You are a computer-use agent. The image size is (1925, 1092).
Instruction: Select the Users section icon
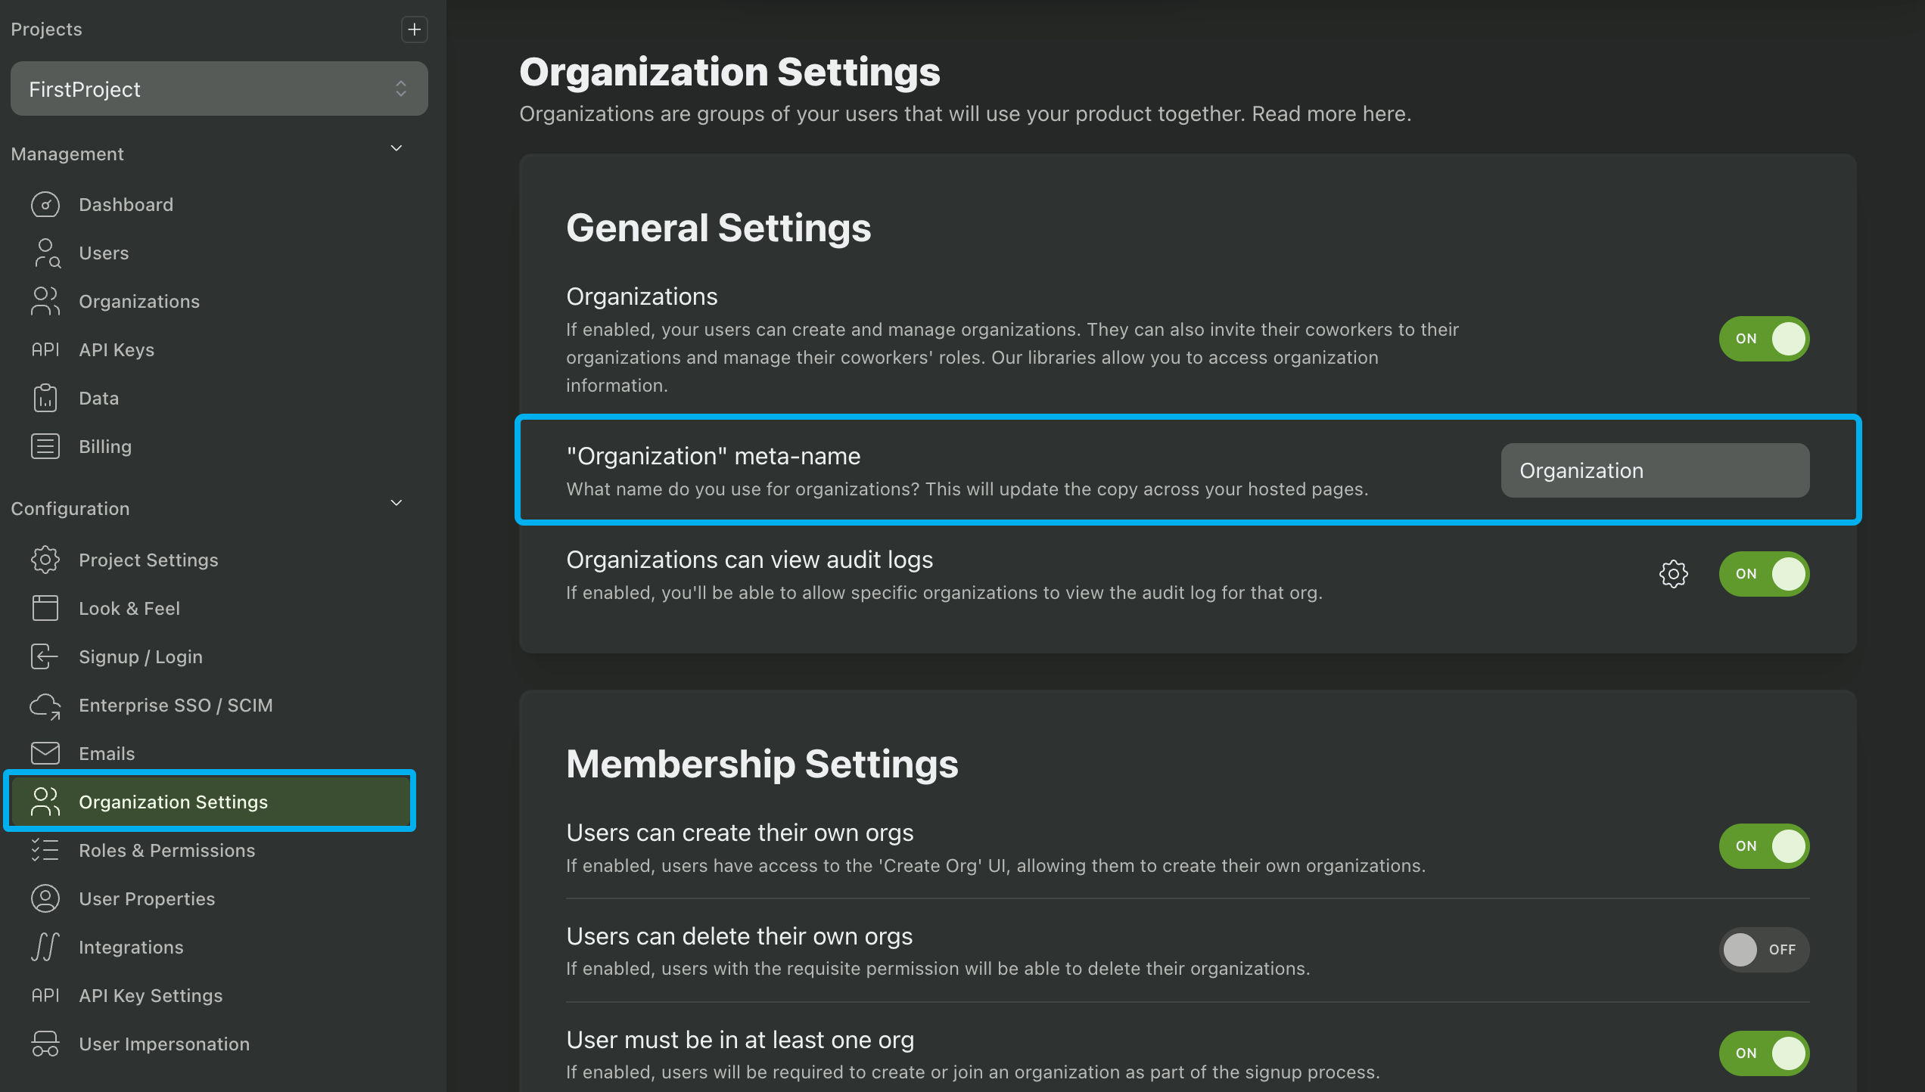45,253
